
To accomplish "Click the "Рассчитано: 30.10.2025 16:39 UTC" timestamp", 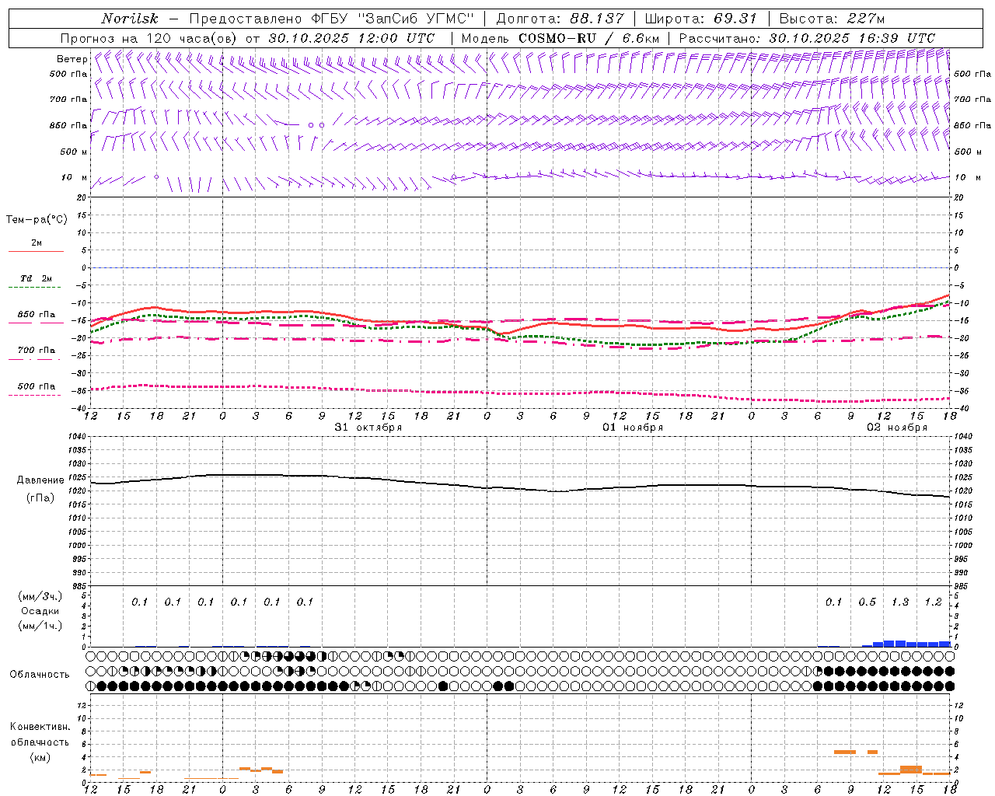I will pos(807,38).
